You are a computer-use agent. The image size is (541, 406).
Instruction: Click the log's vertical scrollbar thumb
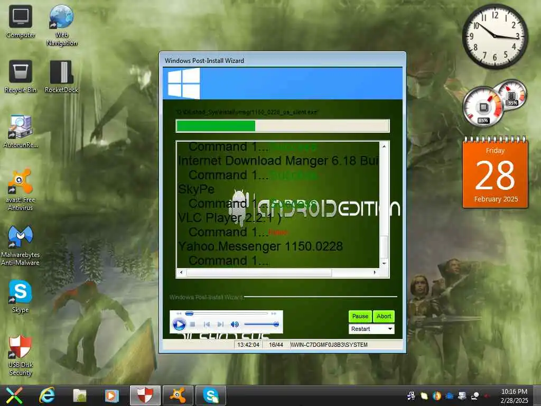coord(384,247)
